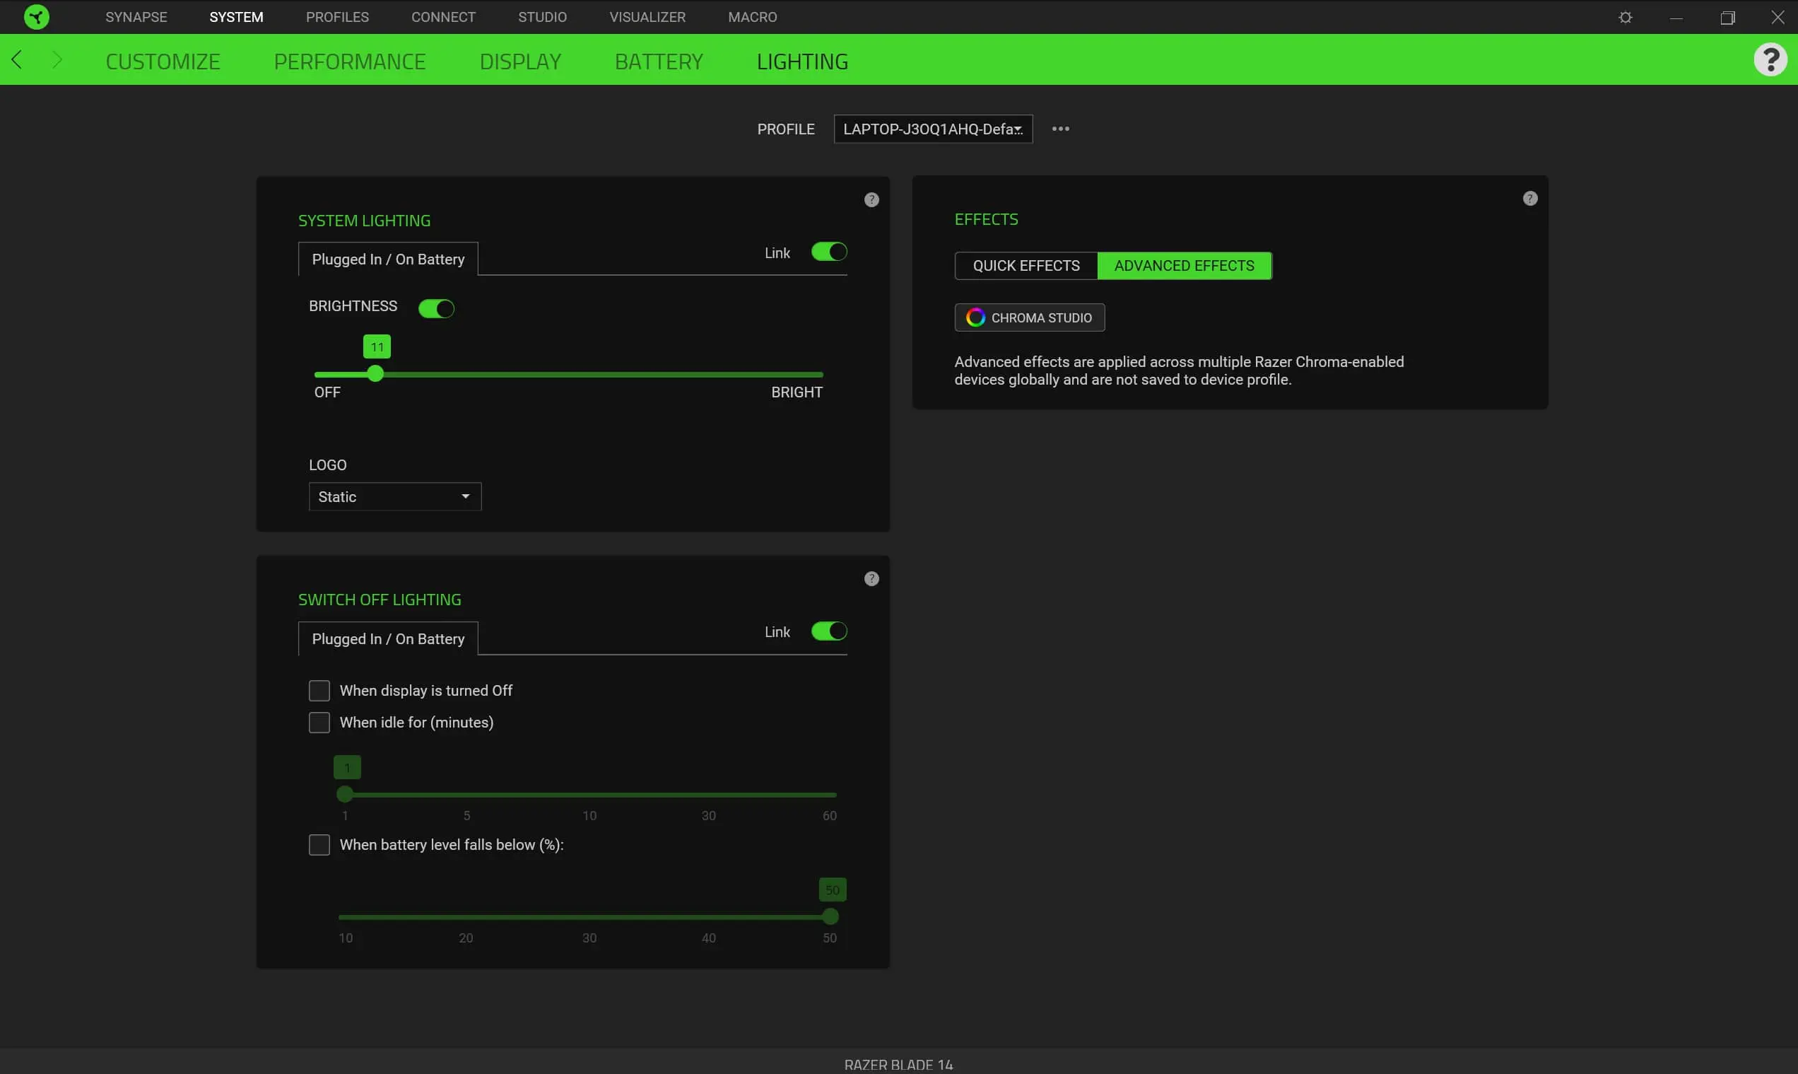
Task: Show Switch Off Lighting help icon
Action: coord(871,578)
